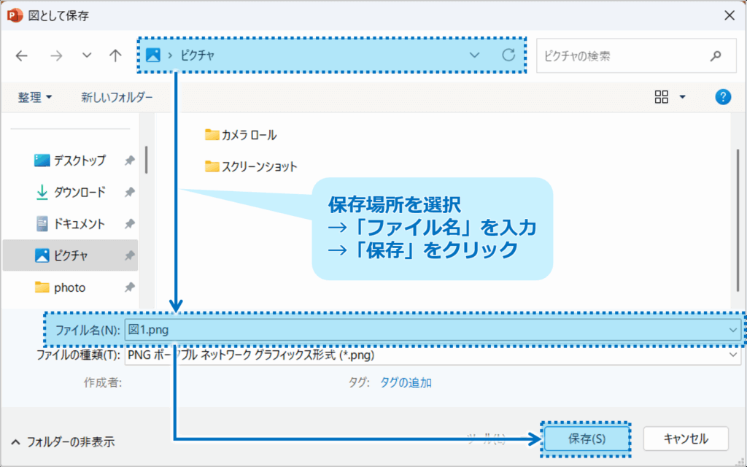747x467 pixels.
Task: Open the ファイルの種類 dropdown
Action: coord(735,355)
